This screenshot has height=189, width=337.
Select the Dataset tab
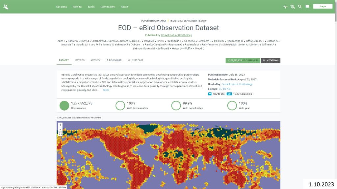pos(64,60)
